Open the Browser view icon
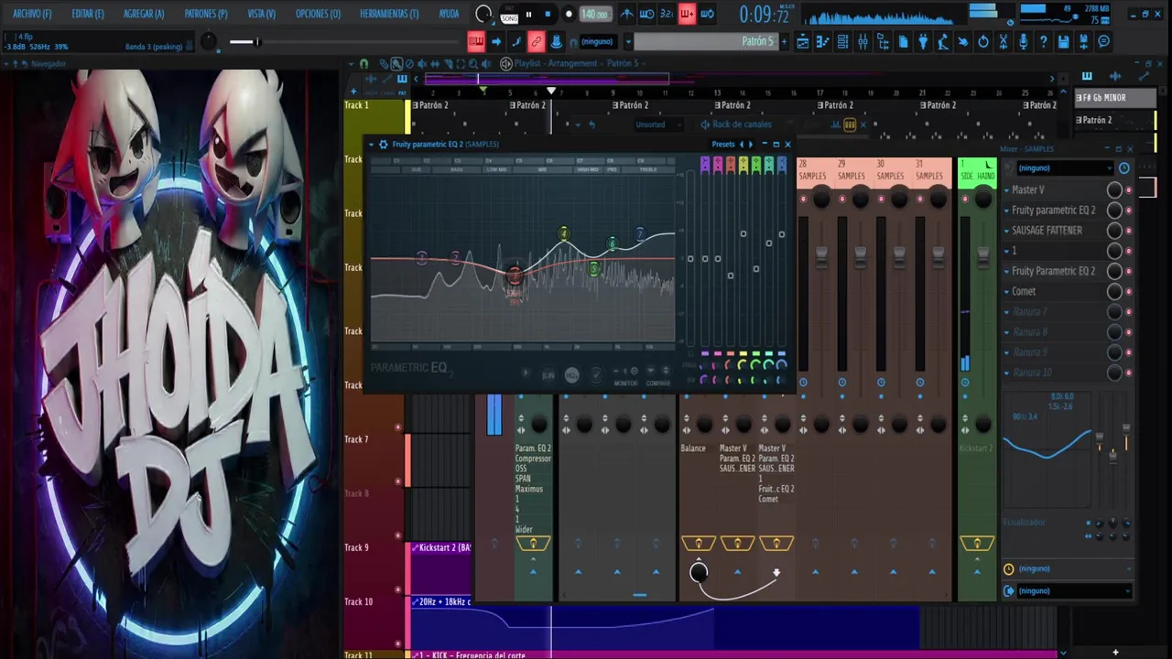Screen dimensions: 1172x659 pyautogui.click(x=883, y=41)
